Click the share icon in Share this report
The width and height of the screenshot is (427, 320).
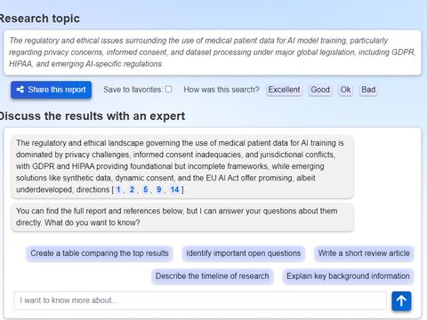coord(20,90)
